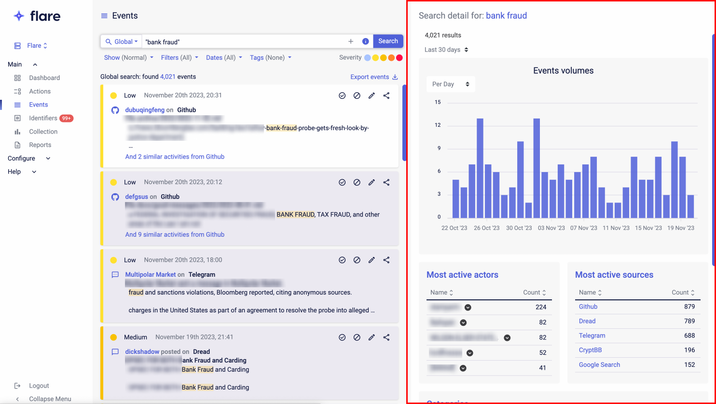Click ignore icon on Multipolar Market event
The height and width of the screenshot is (404, 716).
[357, 260]
